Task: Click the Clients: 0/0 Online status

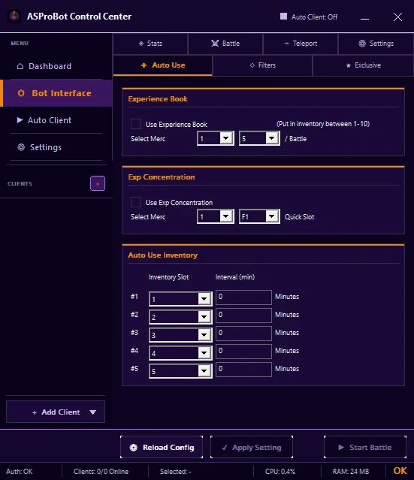Action: pyautogui.click(x=101, y=472)
